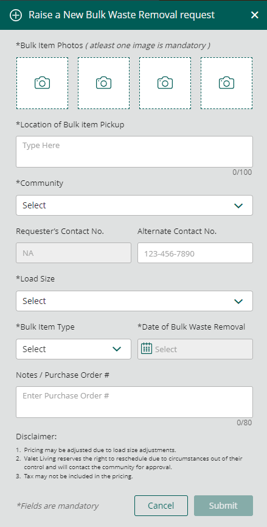The height and width of the screenshot is (527, 267).
Task: Click the Submit button
Action: pos(223,506)
